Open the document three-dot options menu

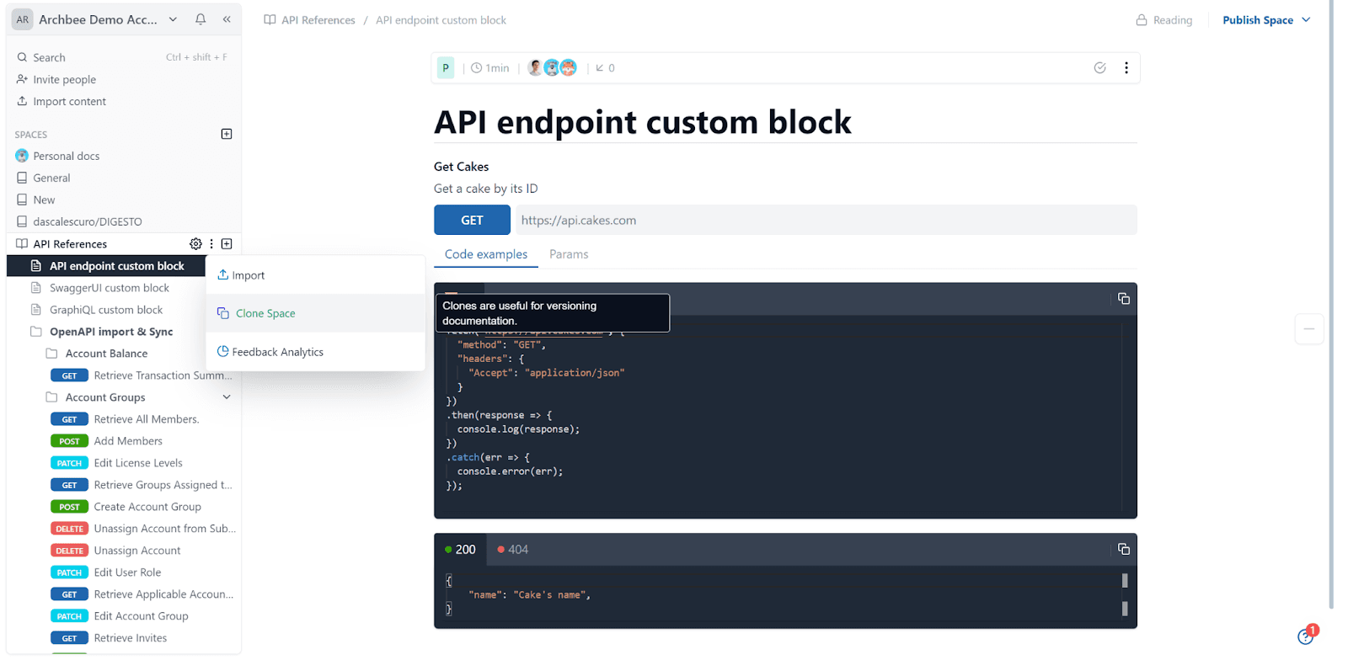[x=1126, y=68]
